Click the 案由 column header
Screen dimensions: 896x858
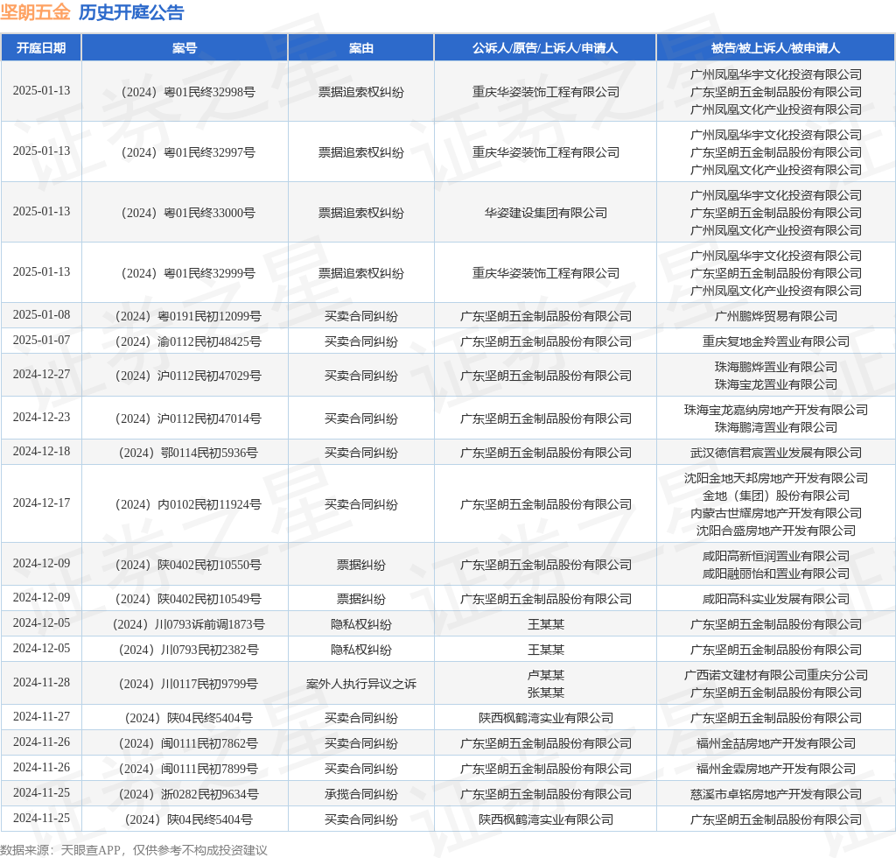pyautogui.click(x=361, y=48)
